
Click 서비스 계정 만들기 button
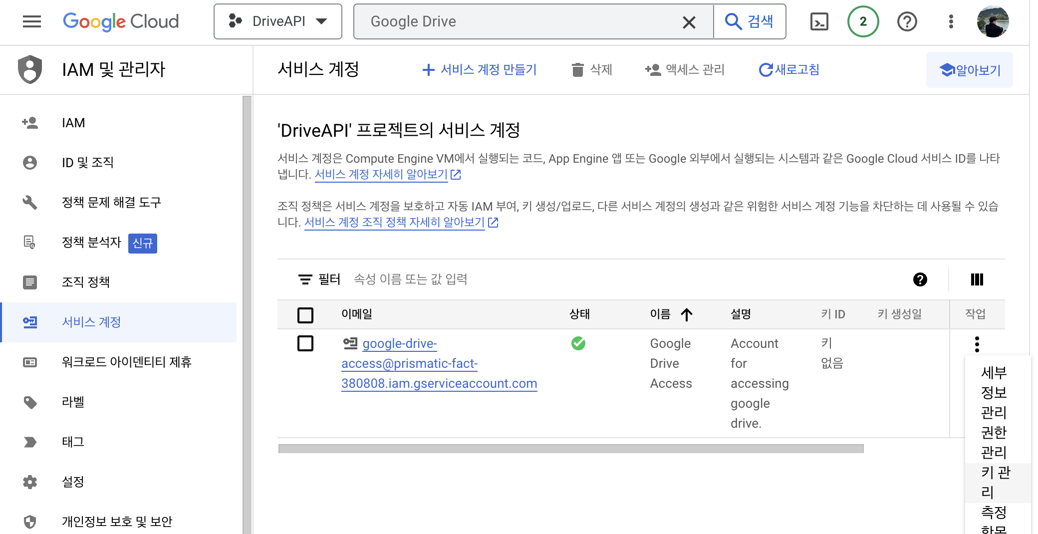tap(479, 70)
